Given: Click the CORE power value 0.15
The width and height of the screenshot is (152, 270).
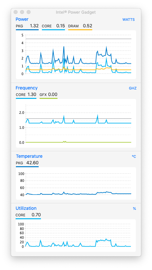Looking at the screenshot, I should click(x=60, y=26).
